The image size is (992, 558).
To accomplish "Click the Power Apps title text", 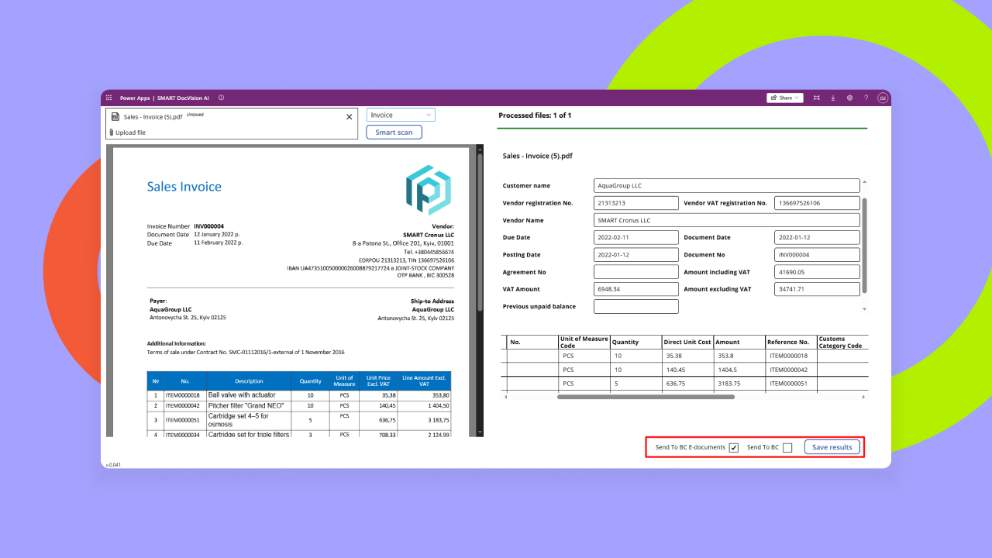I will [135, 98].
